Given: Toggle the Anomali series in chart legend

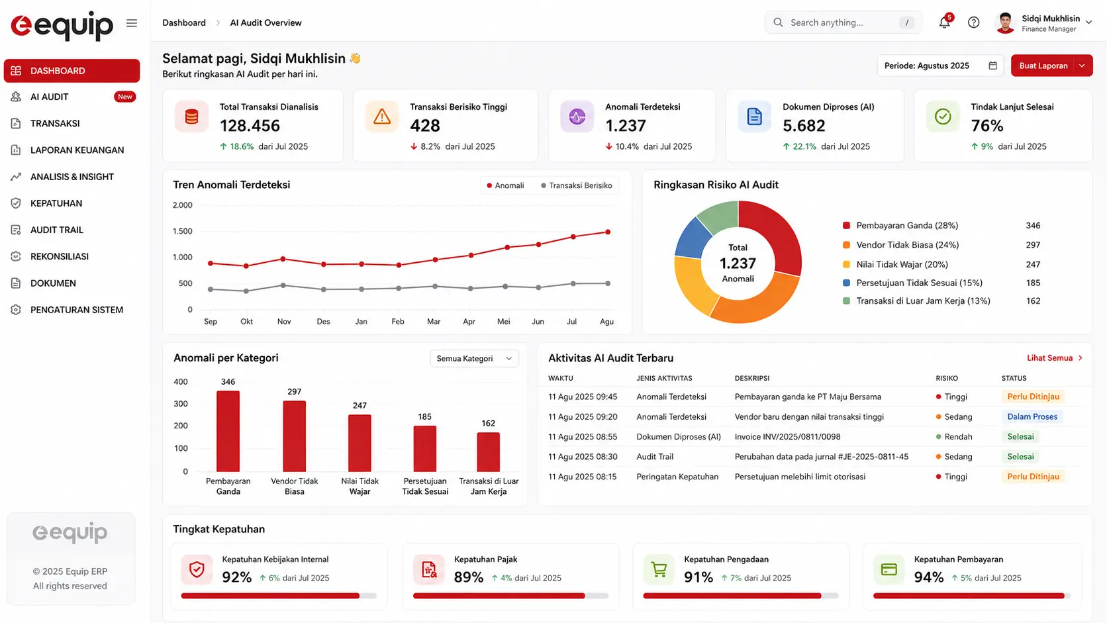Looking at the screenshot, I should point(505,185).
